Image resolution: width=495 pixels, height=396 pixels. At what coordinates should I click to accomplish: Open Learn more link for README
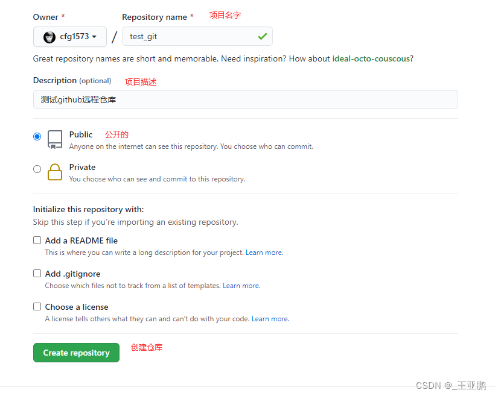pos(264,253)
